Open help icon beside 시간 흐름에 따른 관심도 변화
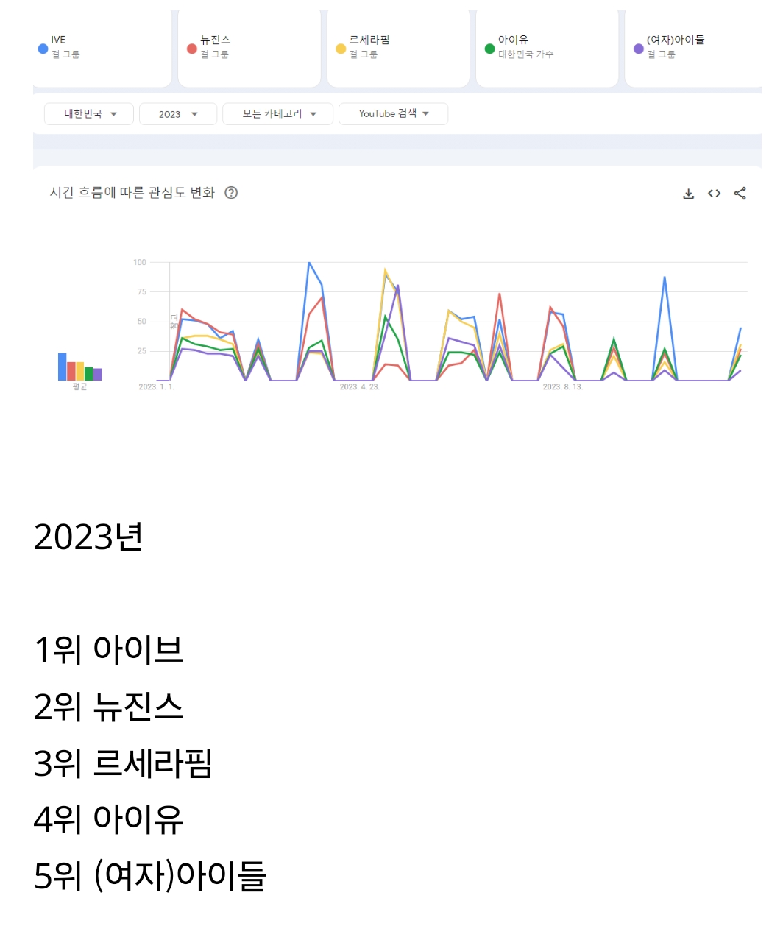Viewport: 783px width, 940px height. (231, 193)
